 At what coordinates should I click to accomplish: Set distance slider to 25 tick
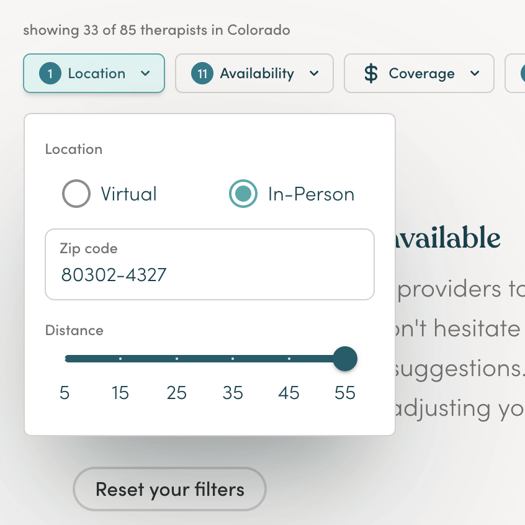pyautogui.click(x=177, y=359)
